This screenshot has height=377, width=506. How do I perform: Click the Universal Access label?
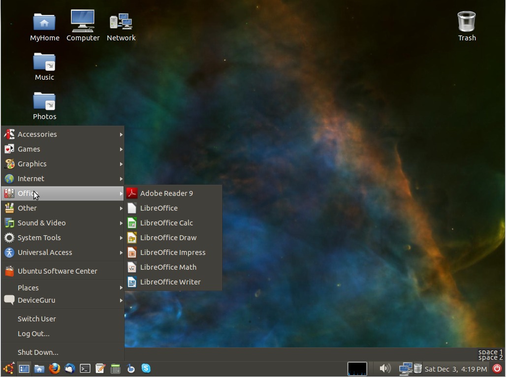click(x=45, y=252)
